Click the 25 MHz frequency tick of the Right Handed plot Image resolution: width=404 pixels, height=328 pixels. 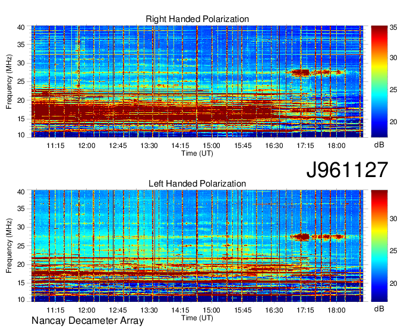pos(21,81)
